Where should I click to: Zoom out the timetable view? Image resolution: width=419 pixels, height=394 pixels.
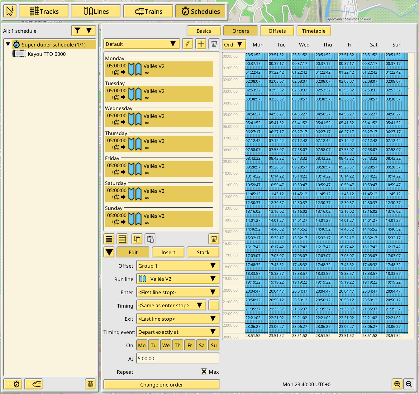[x=409, y=384]
